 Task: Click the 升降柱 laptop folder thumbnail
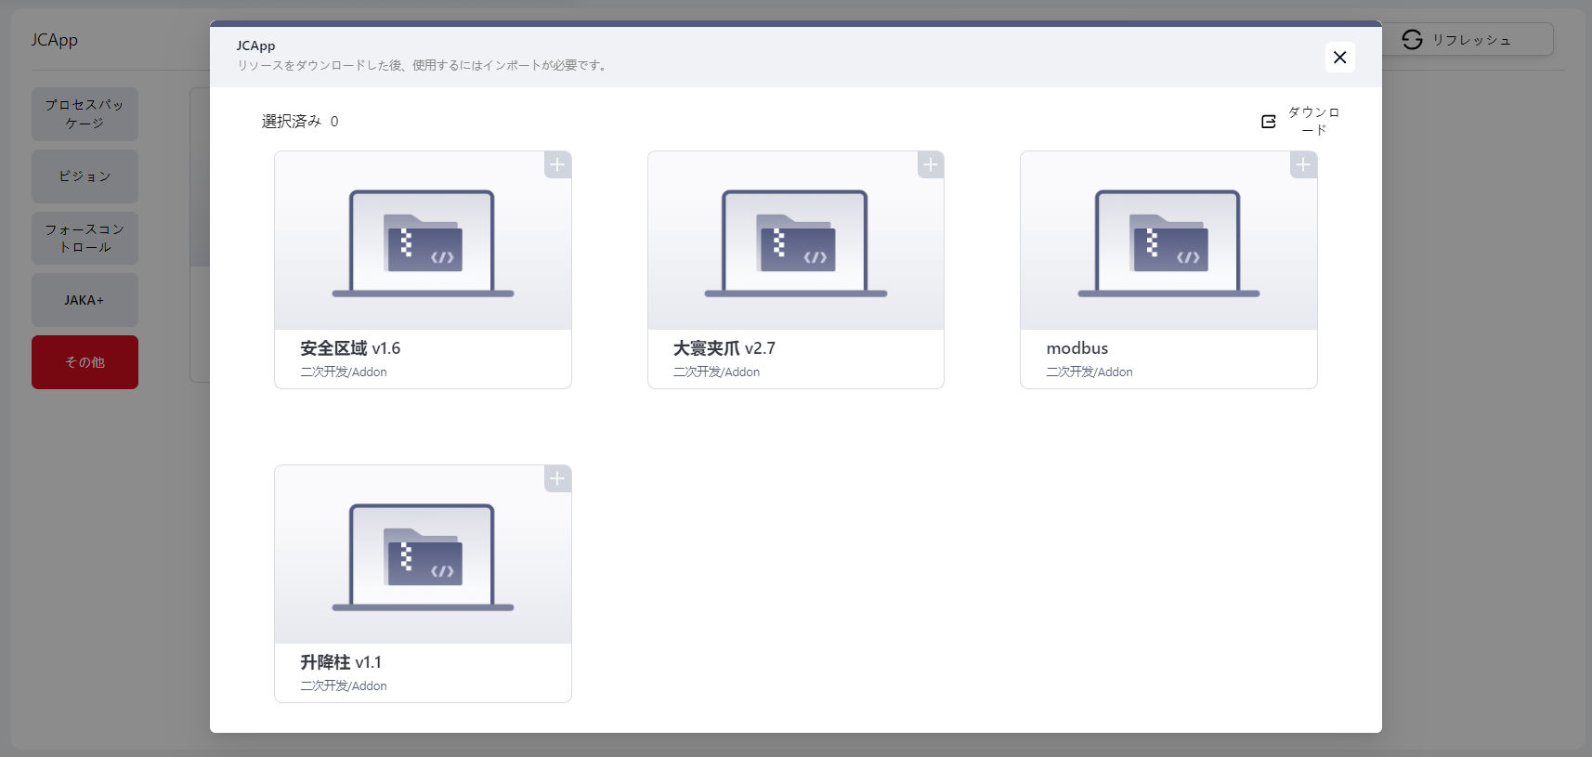click(423, 557)
